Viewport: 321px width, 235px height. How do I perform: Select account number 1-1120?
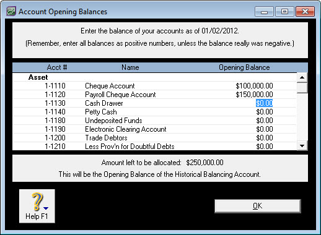[55, 95]
